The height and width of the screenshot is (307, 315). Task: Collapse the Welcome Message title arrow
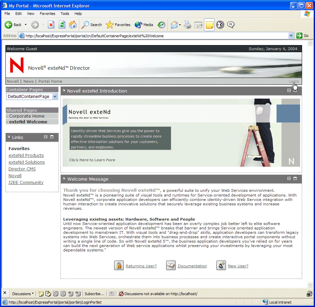pyautogui.click(x=64, y=178)
